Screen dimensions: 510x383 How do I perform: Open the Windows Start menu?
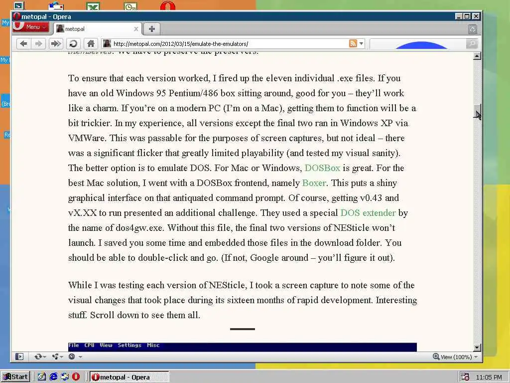tap(15, 377)
